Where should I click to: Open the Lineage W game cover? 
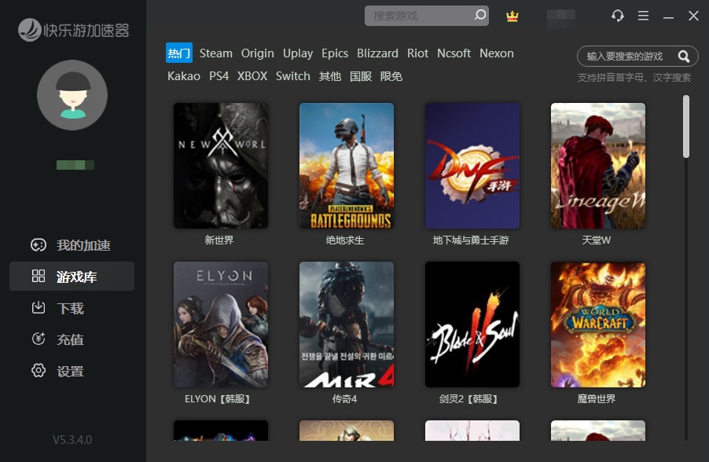tap(597, 166)
